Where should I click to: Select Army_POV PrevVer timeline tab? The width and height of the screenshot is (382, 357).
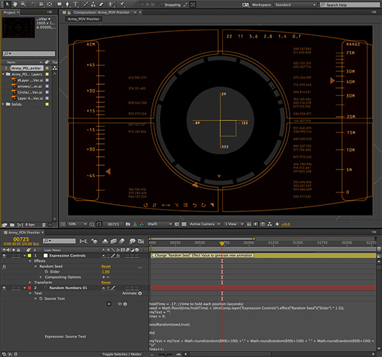click(24, 233)
